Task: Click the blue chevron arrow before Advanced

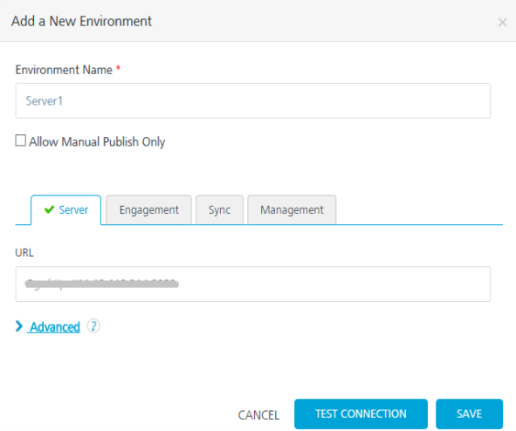Action: pyautogui.click(x=19, y=326)
